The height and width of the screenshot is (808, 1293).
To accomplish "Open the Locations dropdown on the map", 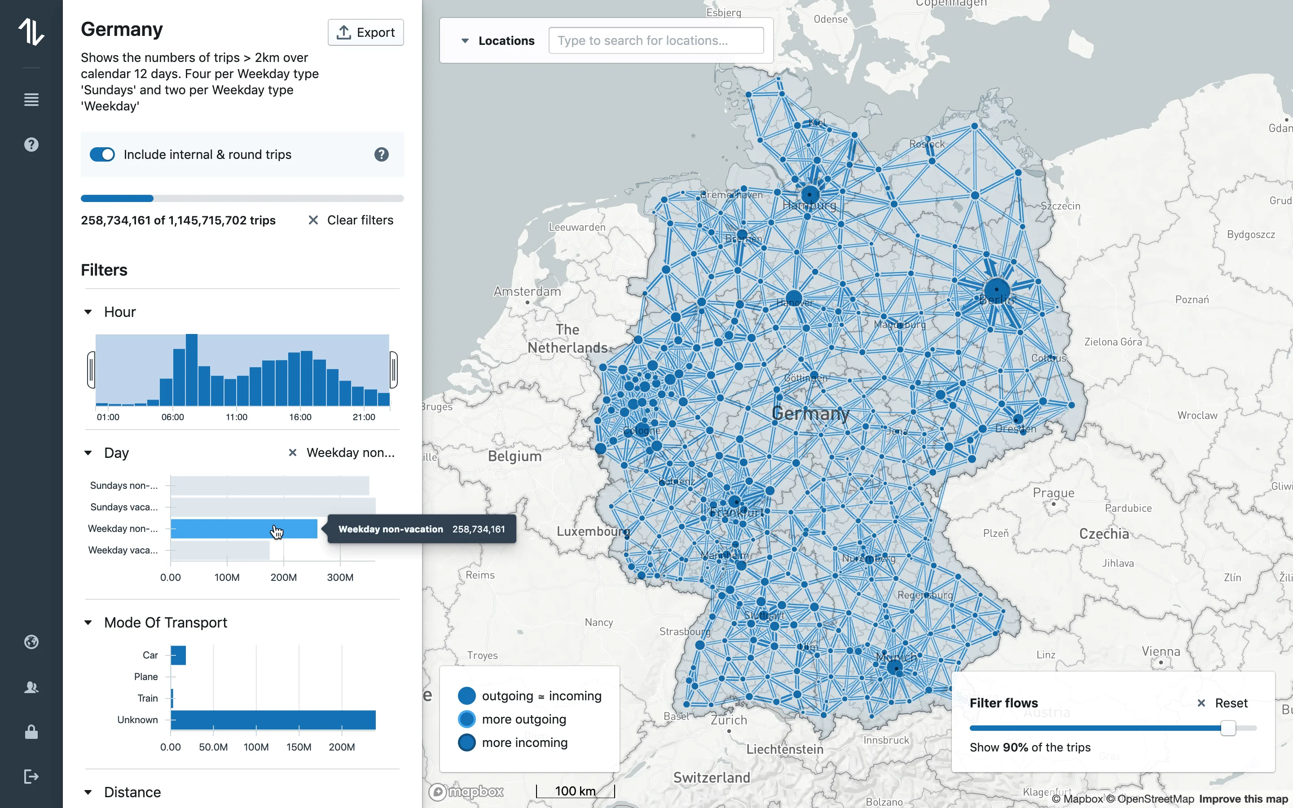I will tap(465, 40).
